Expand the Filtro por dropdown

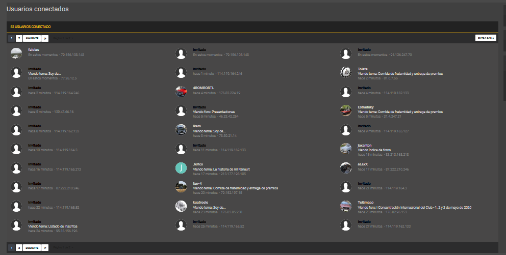tap(486, 38)
